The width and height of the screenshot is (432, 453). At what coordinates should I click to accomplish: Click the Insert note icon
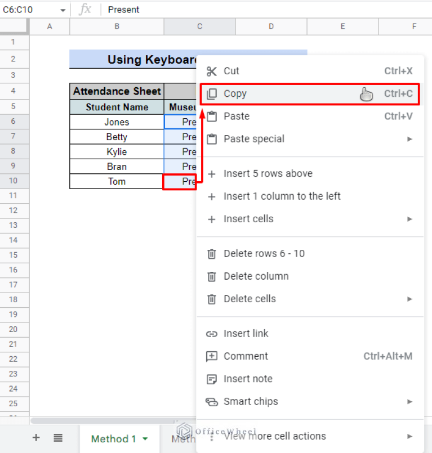point(212,379)
